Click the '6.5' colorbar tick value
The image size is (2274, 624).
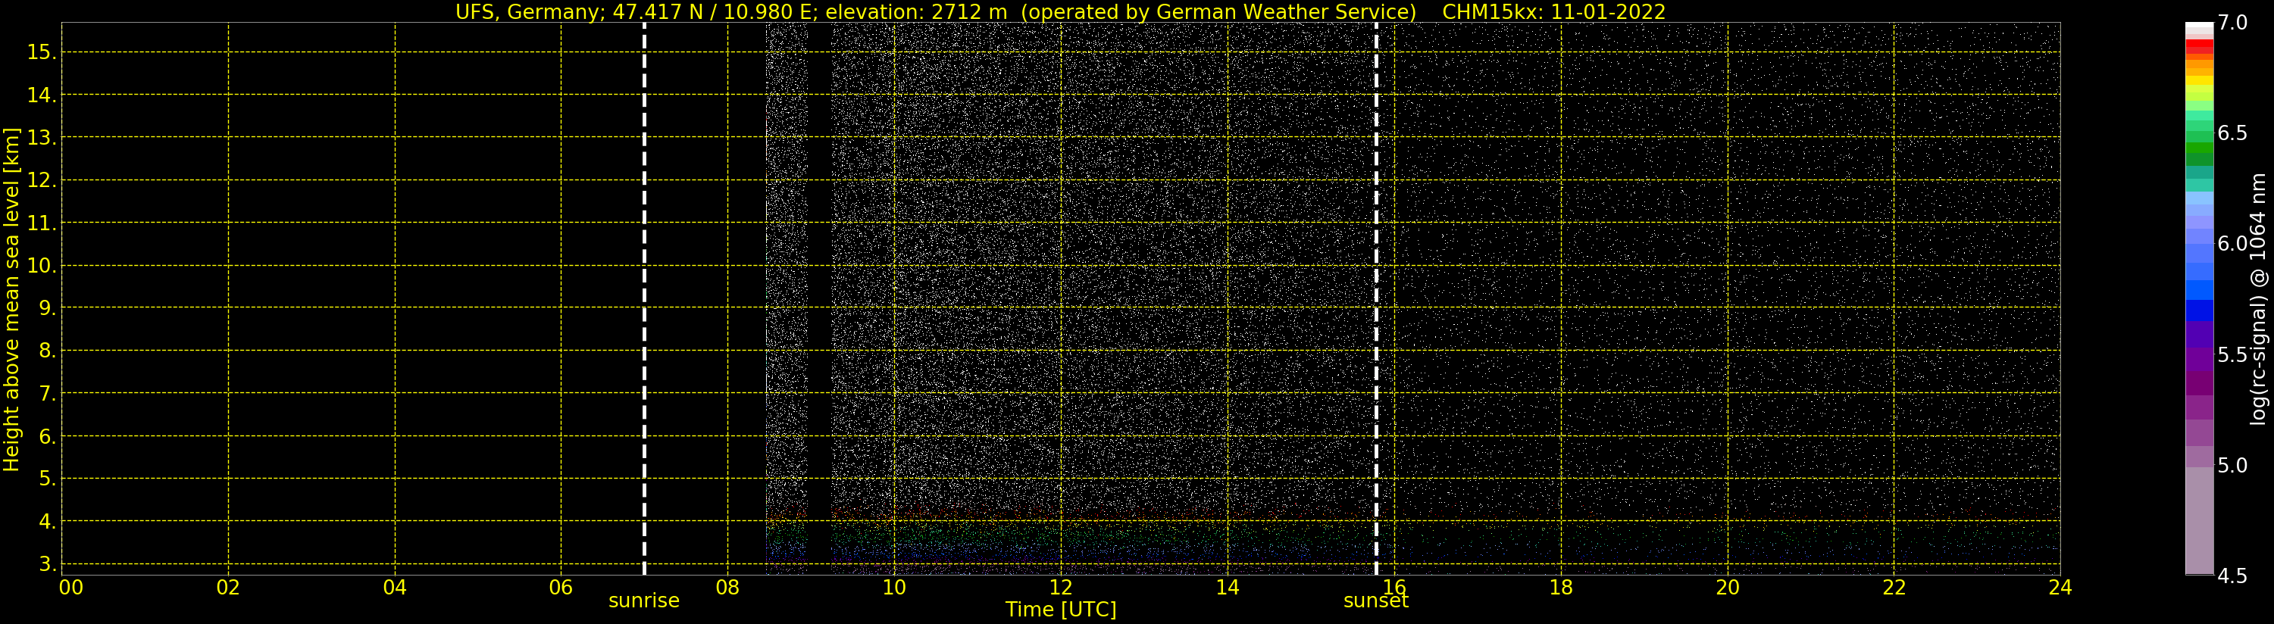click(2232, 133)
